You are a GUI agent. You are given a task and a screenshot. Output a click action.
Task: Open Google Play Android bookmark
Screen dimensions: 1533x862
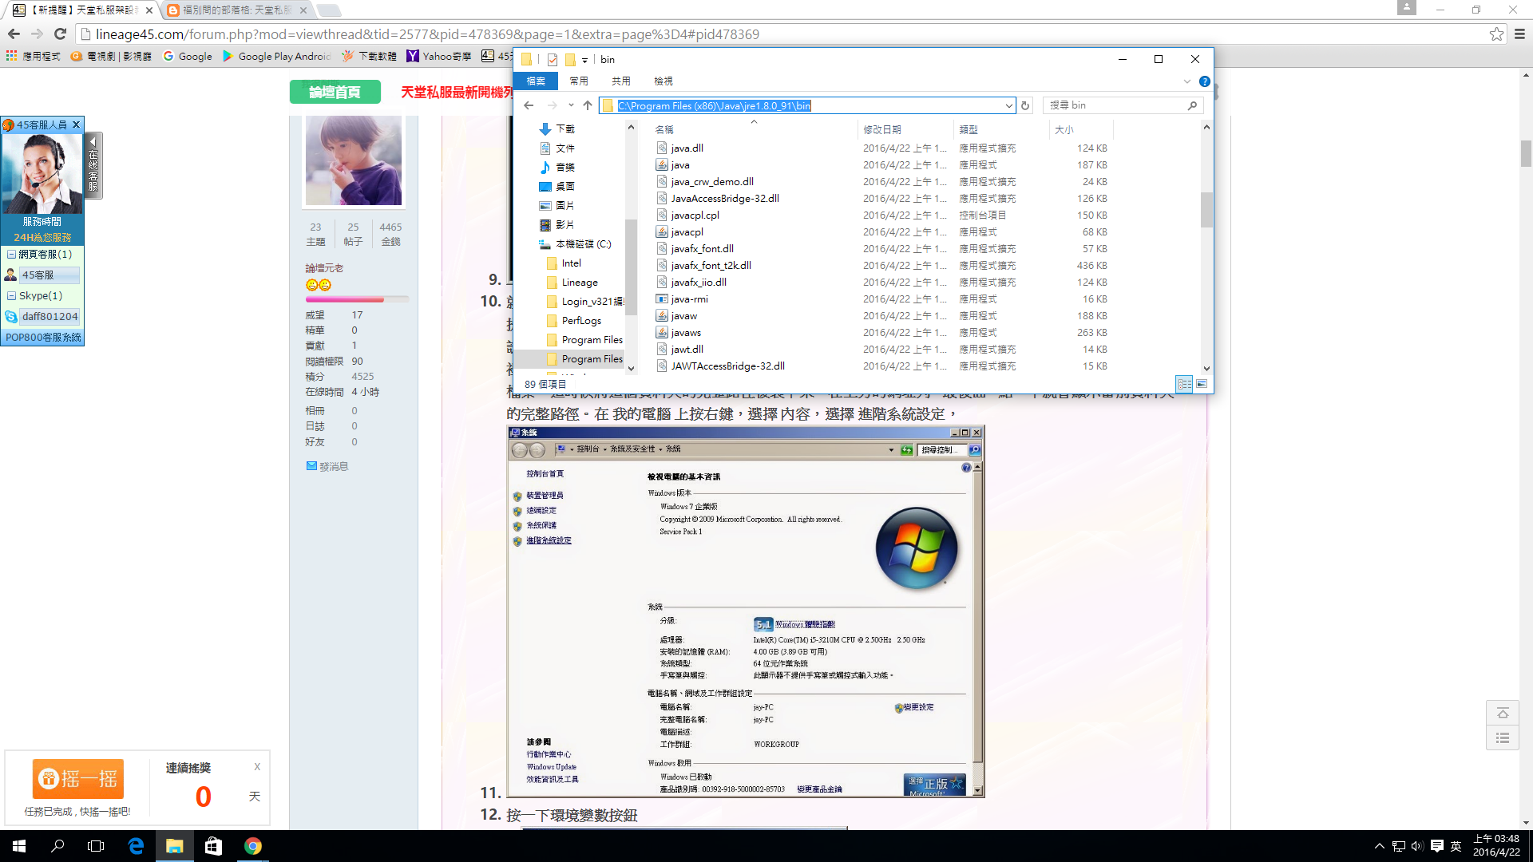(277, 56)
